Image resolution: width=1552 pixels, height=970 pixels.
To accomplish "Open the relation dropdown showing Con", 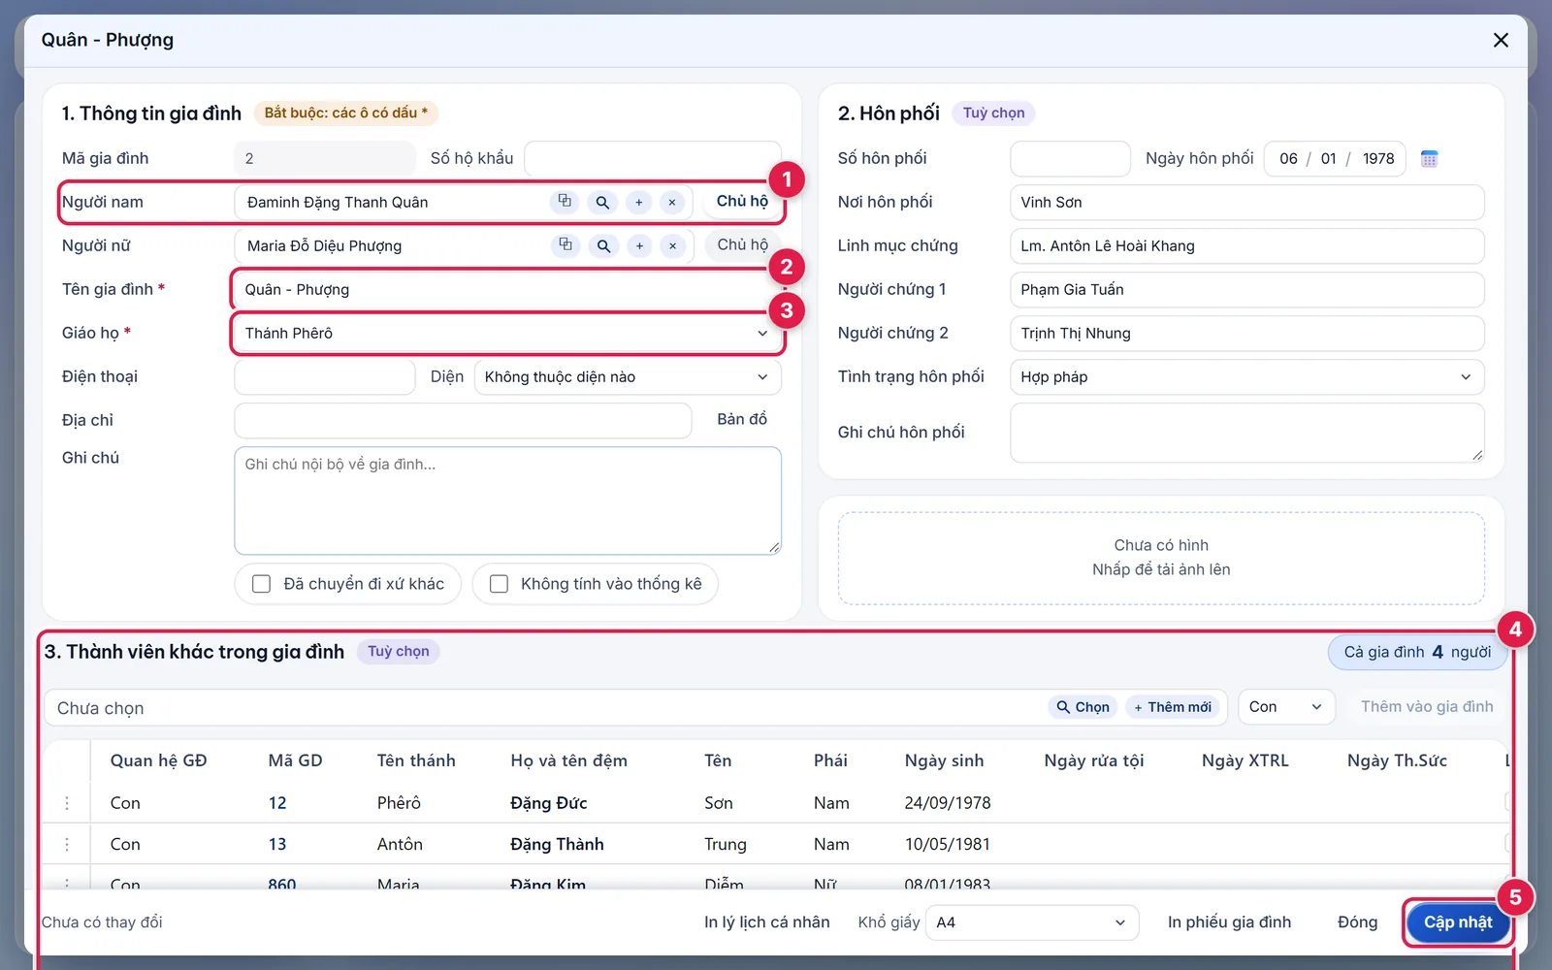I will pyautogui.click(x=1286, y=707).
